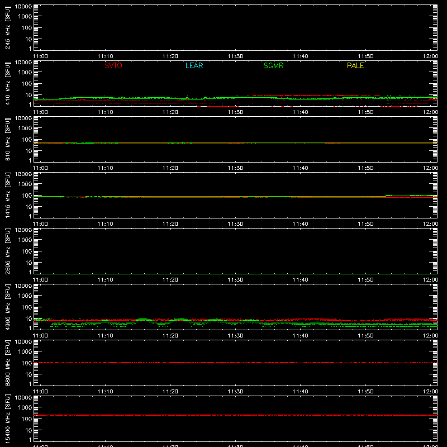
Task: Click 11:00 time label of 8800 MHz panel
Action: [x=40, y=392]
